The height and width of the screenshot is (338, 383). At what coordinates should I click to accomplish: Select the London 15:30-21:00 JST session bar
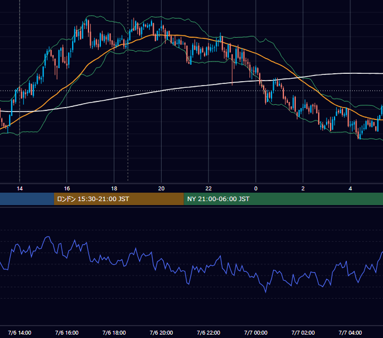point(119,199)
